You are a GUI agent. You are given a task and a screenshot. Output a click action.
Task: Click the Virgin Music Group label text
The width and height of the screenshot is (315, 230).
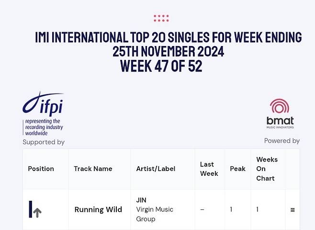point(155,214)
